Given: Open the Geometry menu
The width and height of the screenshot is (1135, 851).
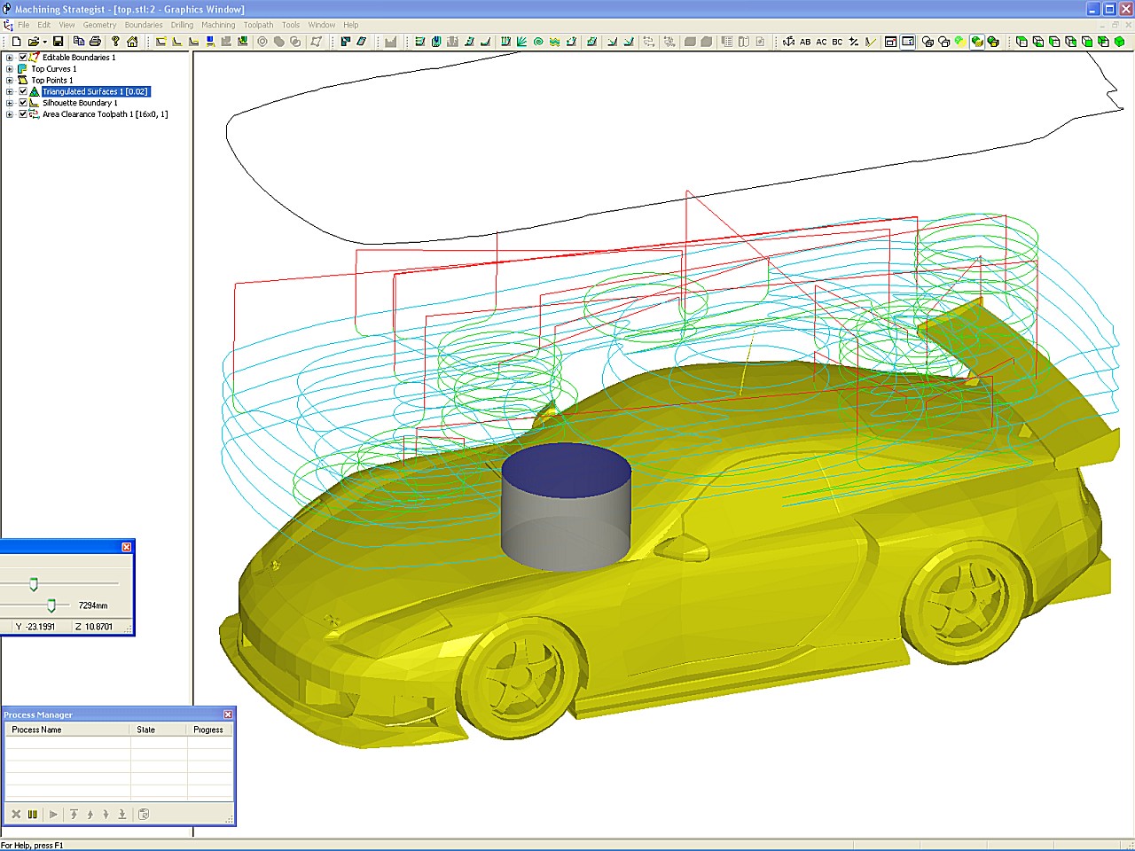Looking at the screenshot, I should (x=99, y=25).
